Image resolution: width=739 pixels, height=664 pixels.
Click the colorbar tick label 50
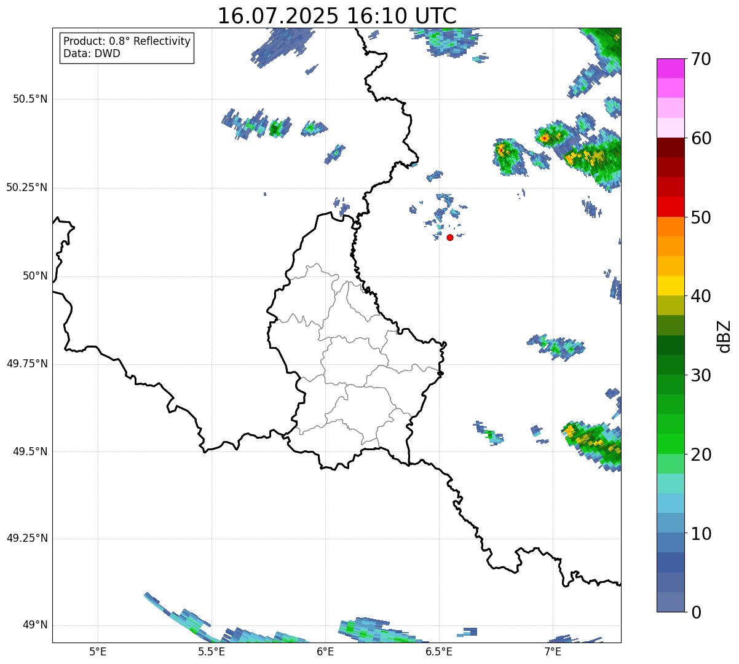tap(701, 217)
